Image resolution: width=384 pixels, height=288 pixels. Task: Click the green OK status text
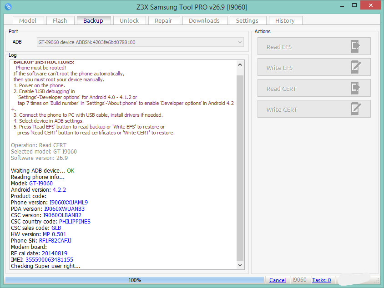click(x=71, y=171)
